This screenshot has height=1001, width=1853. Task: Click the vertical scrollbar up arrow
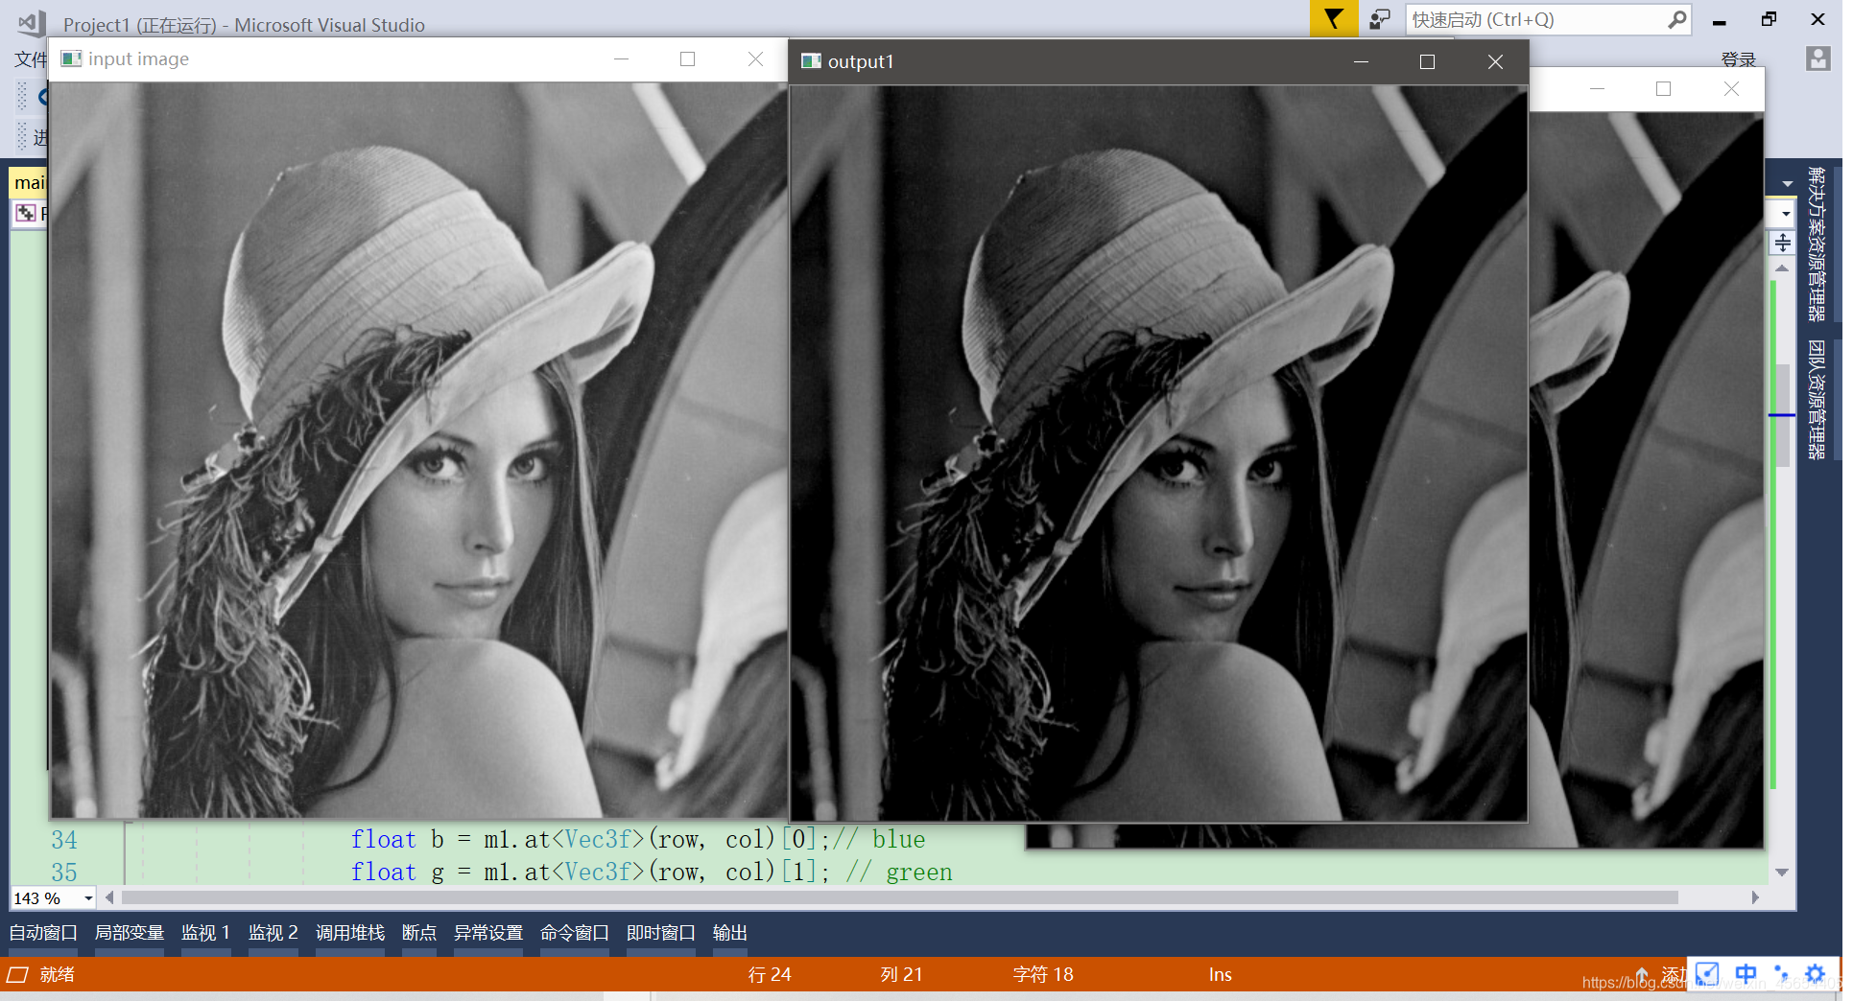pos(1782,268)
